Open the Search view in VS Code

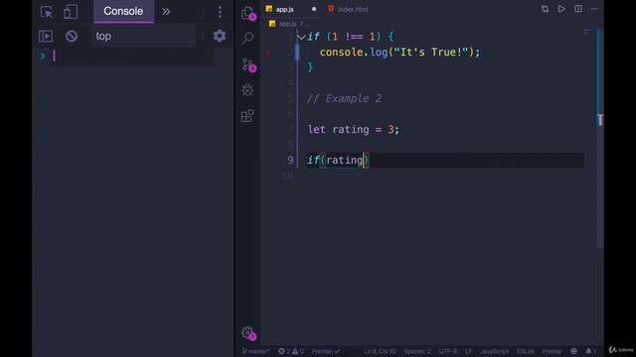pos(247,38)
